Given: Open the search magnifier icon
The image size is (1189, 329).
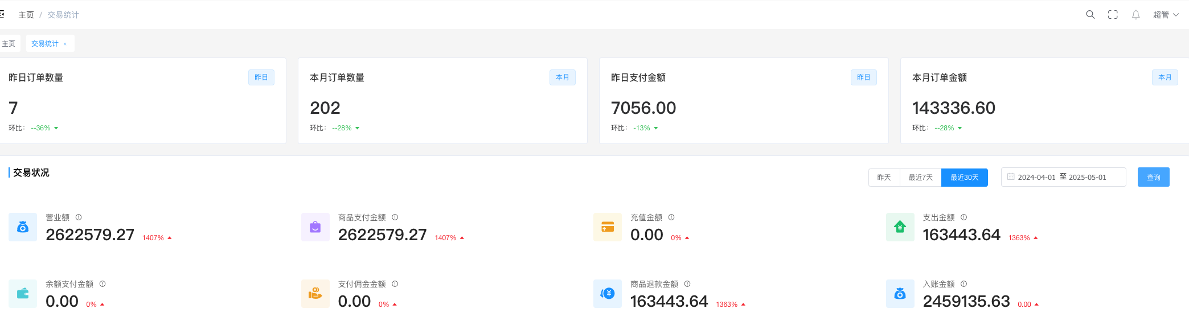Looking at the screenshot, I should 1090,14.
